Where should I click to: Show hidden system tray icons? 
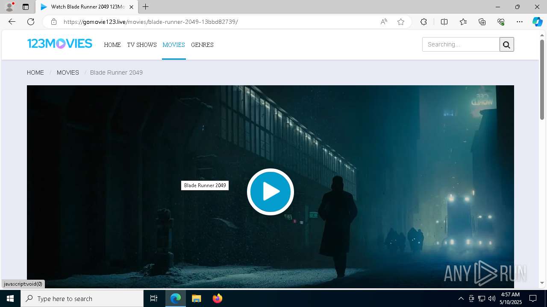(x=461, y=298)
